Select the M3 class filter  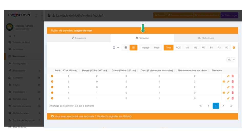pos(203,48)
